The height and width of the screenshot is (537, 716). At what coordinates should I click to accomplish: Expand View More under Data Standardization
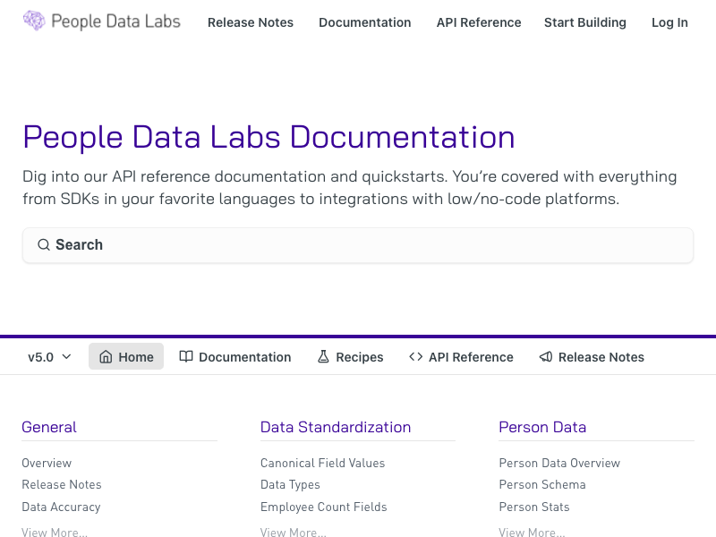(294, 532)
